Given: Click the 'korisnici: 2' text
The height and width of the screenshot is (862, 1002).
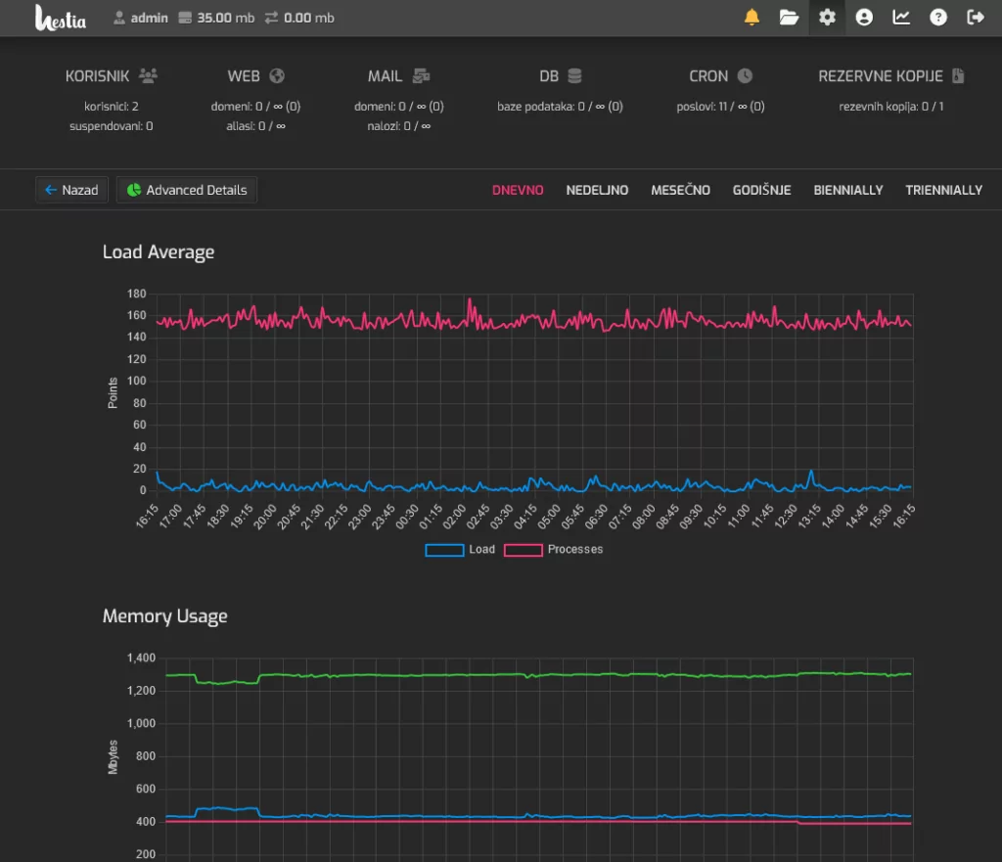Looking at the screenshot, I should (112, 106).
